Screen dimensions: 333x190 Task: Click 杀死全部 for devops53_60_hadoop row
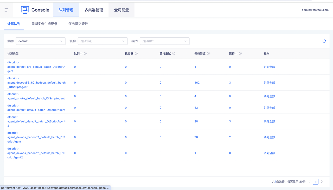[x=269, y=83]
